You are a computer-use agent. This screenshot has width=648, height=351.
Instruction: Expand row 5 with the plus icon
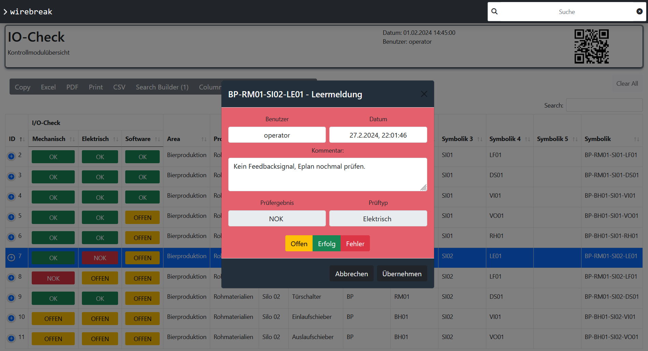pos(11,217)
